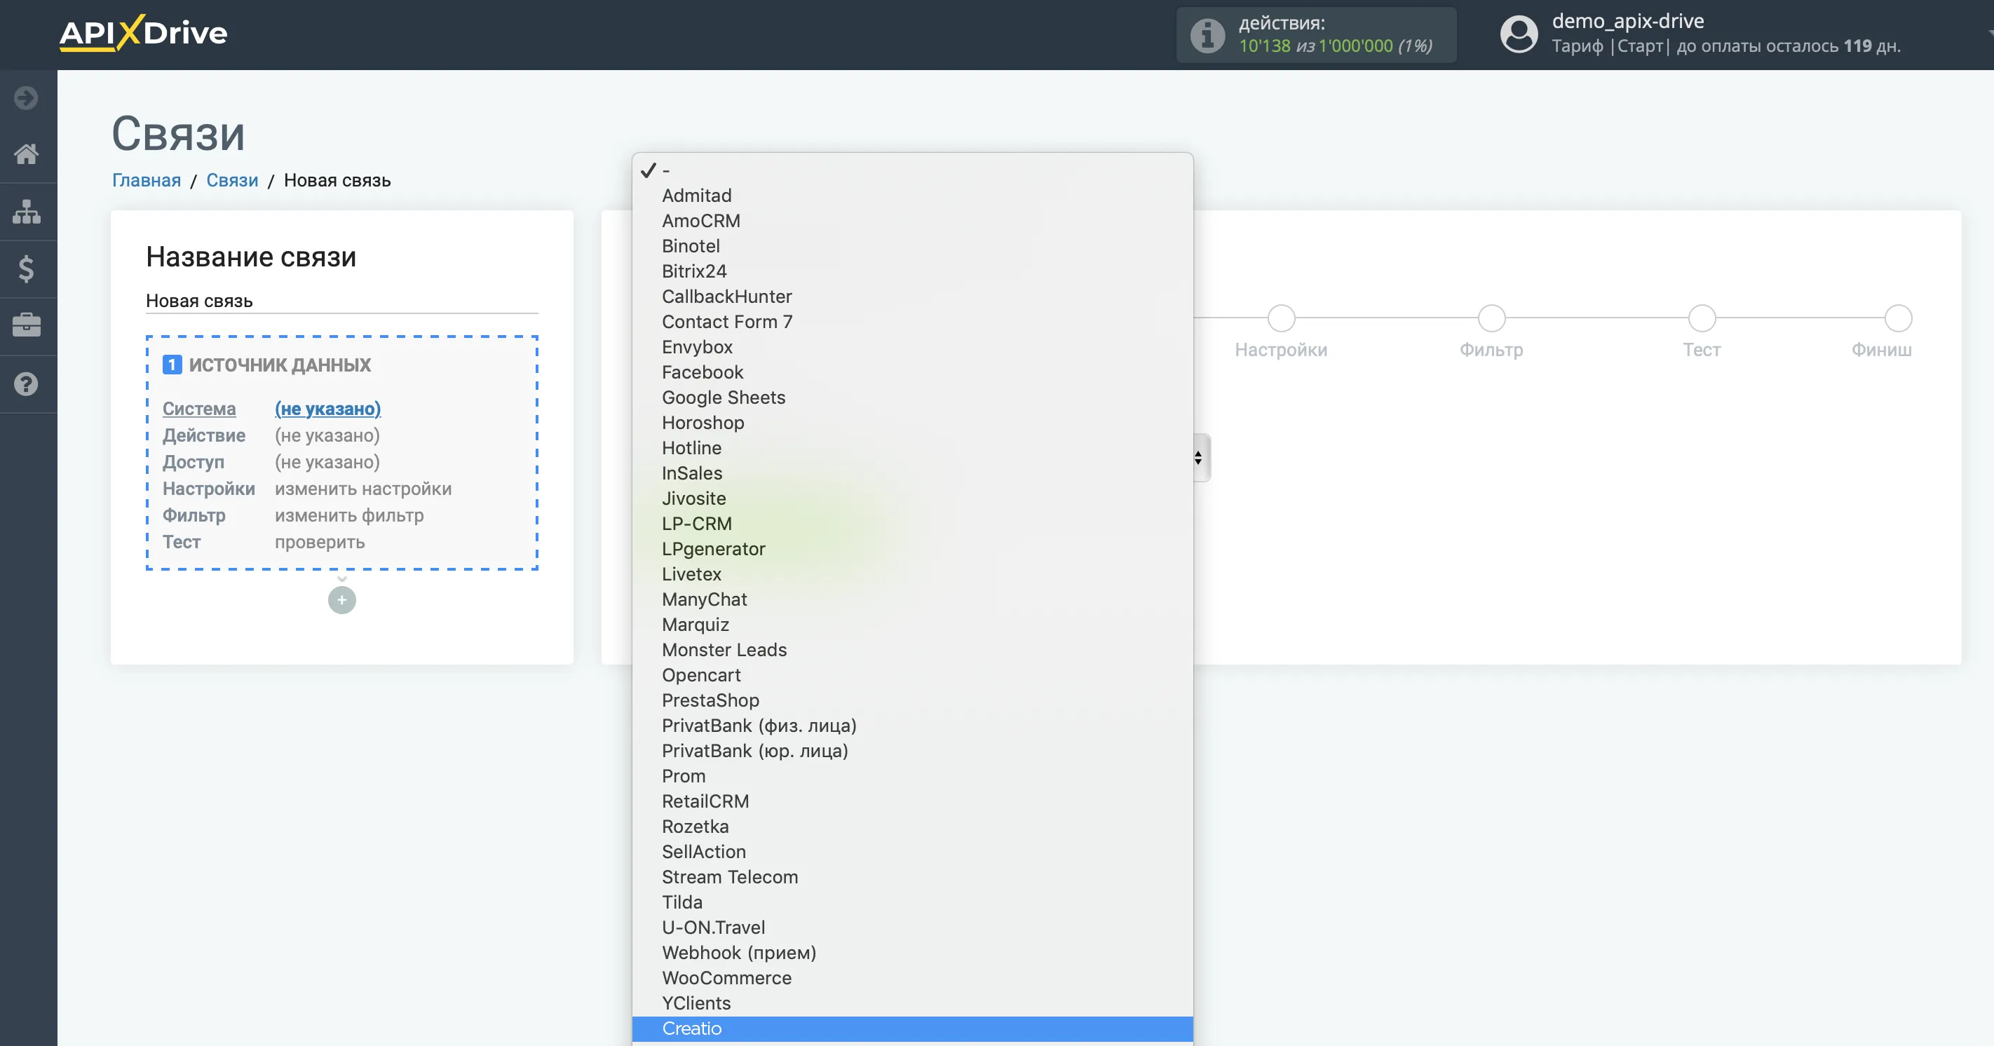
Task: Open help question mark icon
Action: [27, 384]
